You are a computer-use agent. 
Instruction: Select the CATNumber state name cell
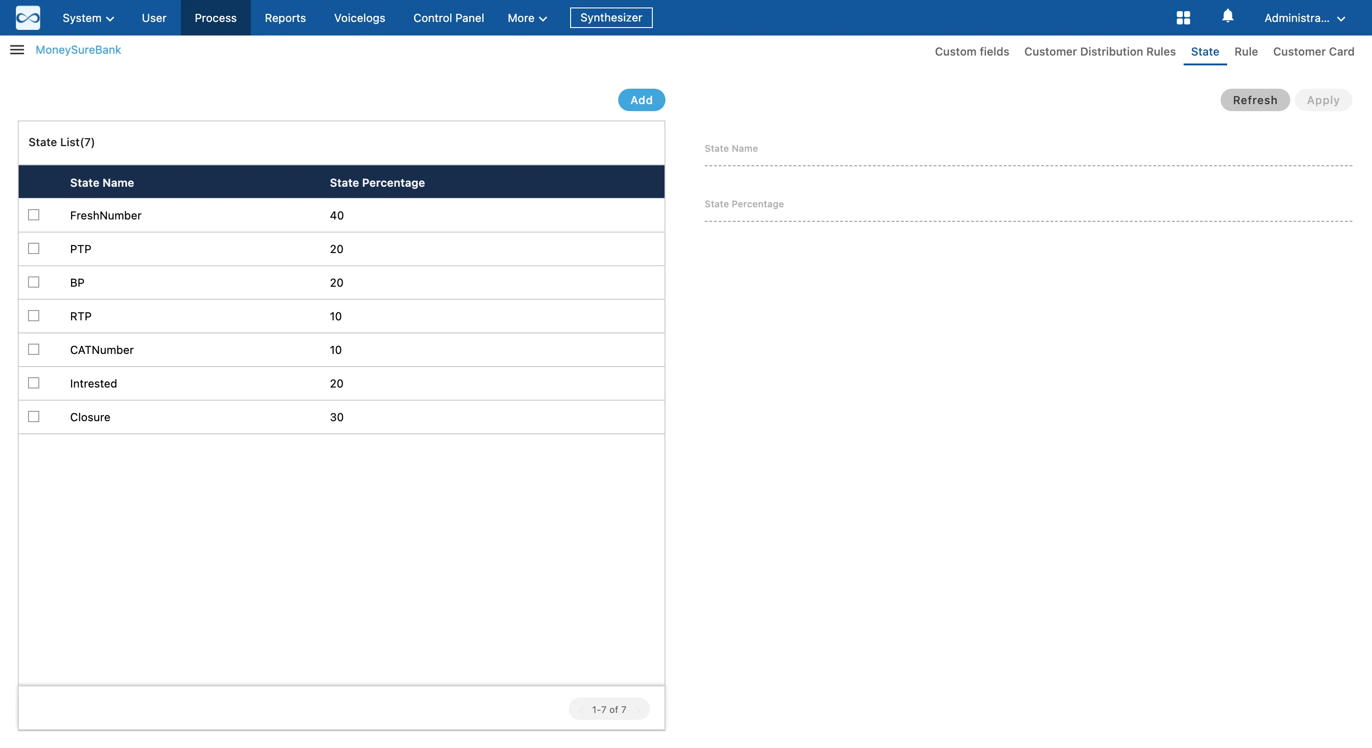[102, 350]
